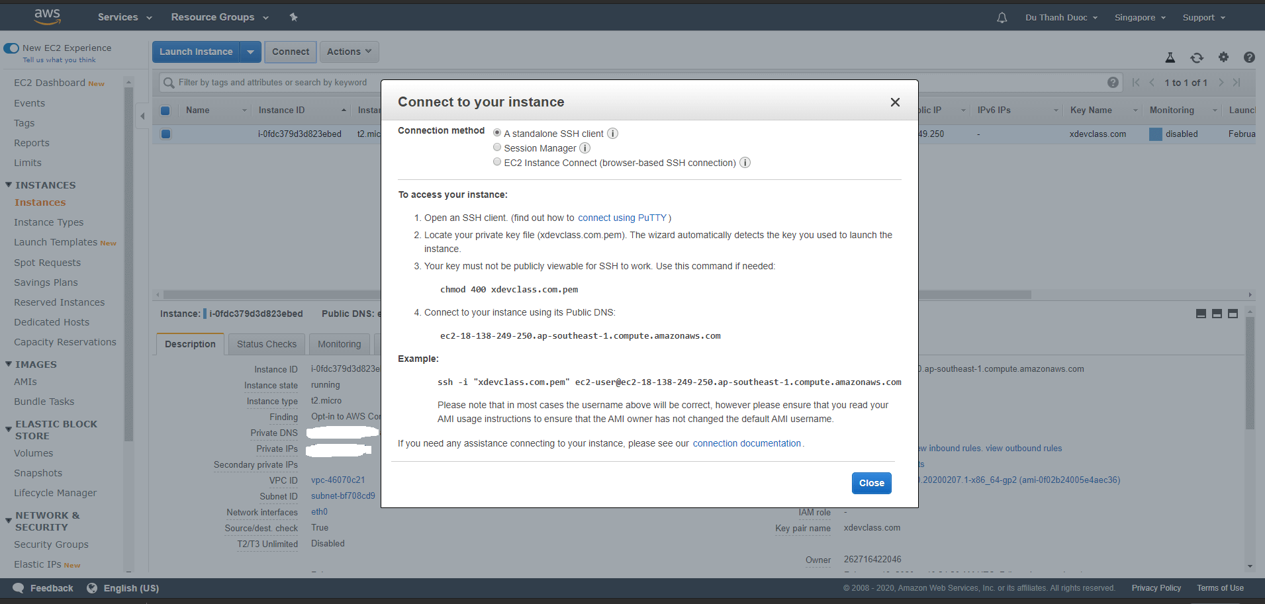Collapse the NETWORK & SECURITY section

pyautogui.click(x=9, y=521)
